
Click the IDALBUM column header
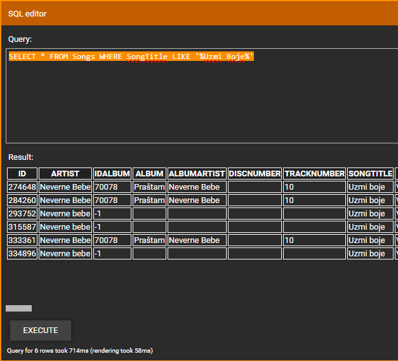[x=112, y=174]
